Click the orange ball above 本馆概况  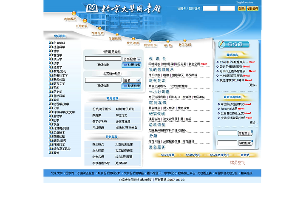[74, 13]
